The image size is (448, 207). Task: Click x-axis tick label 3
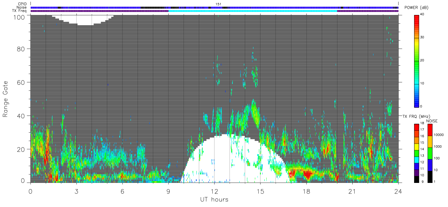pyautogui.click(x=76, y=191)
